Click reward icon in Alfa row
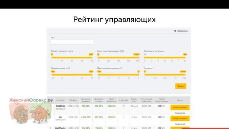 tap(160, 117)
